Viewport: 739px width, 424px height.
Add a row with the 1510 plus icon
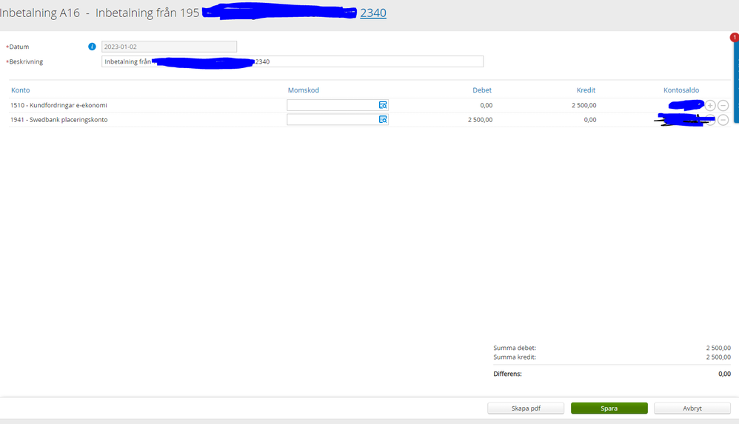710,106
